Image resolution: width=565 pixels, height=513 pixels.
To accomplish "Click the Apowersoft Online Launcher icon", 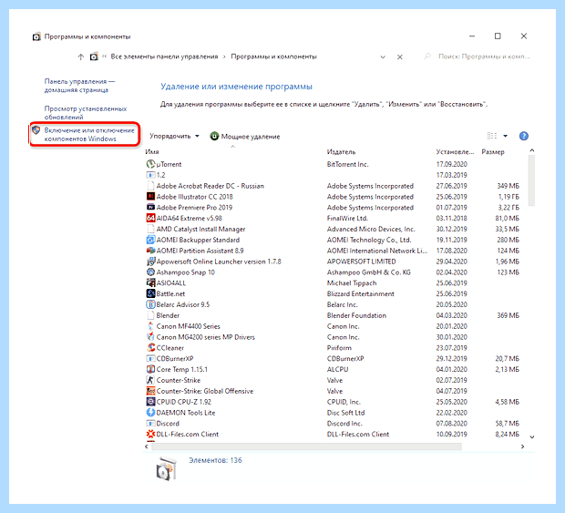I will (150, 262).
